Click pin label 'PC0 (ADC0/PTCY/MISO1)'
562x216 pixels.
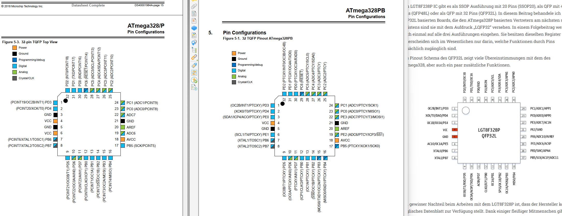point(360,111)
